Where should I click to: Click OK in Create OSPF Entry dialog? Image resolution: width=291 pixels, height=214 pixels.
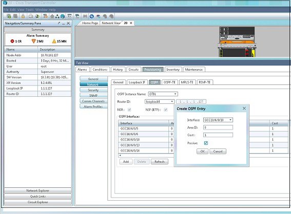[202, 152]
